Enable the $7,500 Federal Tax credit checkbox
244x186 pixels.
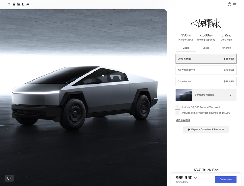[177, 107]
